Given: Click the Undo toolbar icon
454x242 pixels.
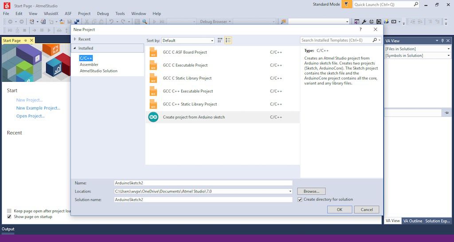Looking at the screenshot, I should coord(111,22).
